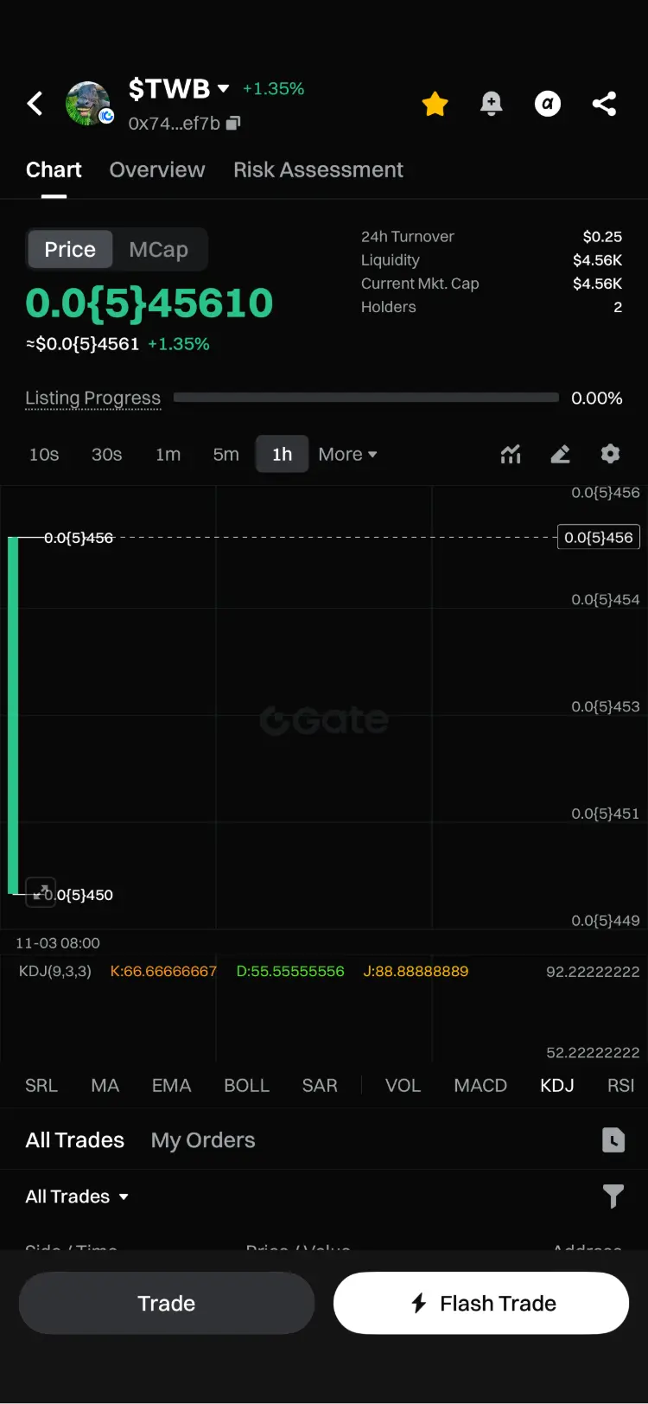Open the round 'a' icon
The width and height of the screenshot is (648, 1404).
tap(547, 104)
